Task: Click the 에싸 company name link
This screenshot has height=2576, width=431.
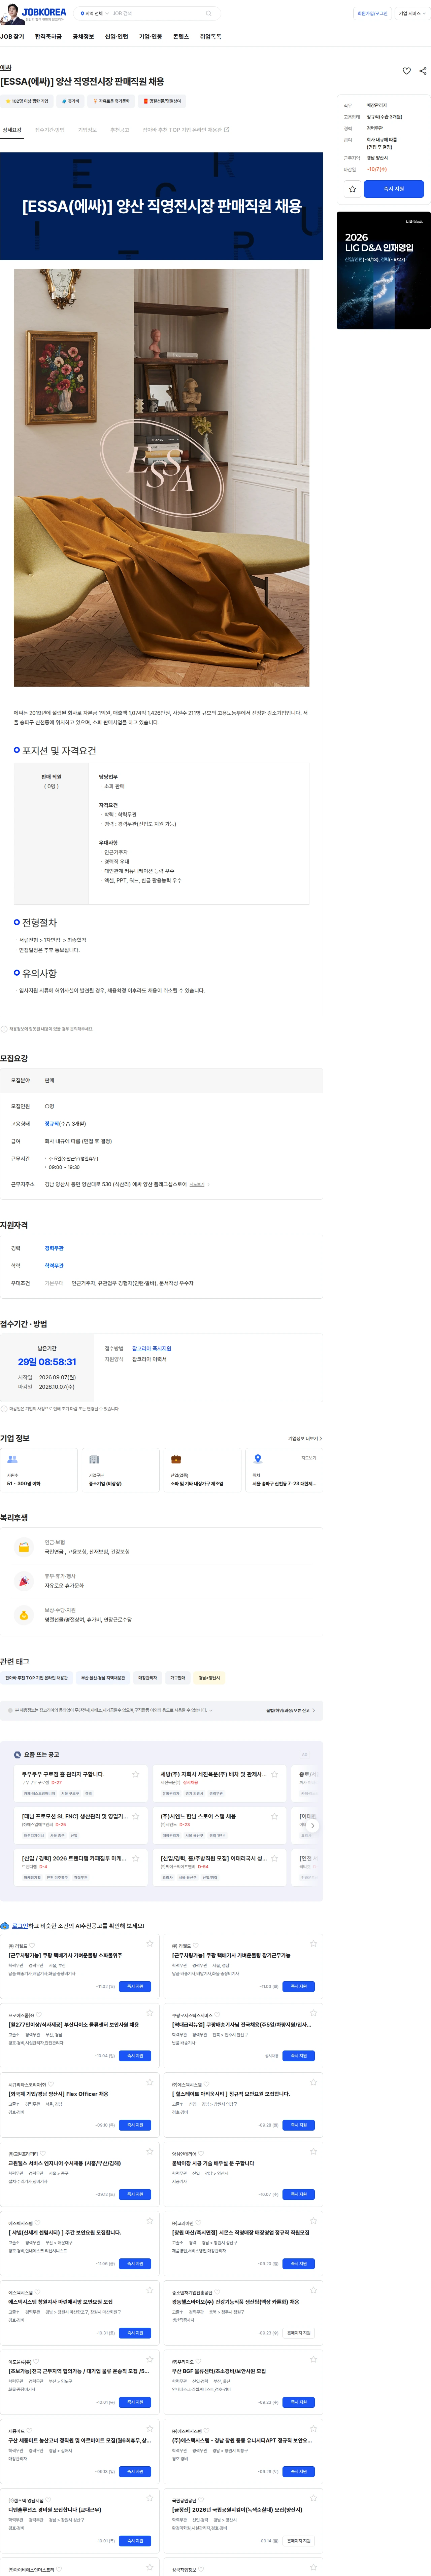Action: click(6, 68)
